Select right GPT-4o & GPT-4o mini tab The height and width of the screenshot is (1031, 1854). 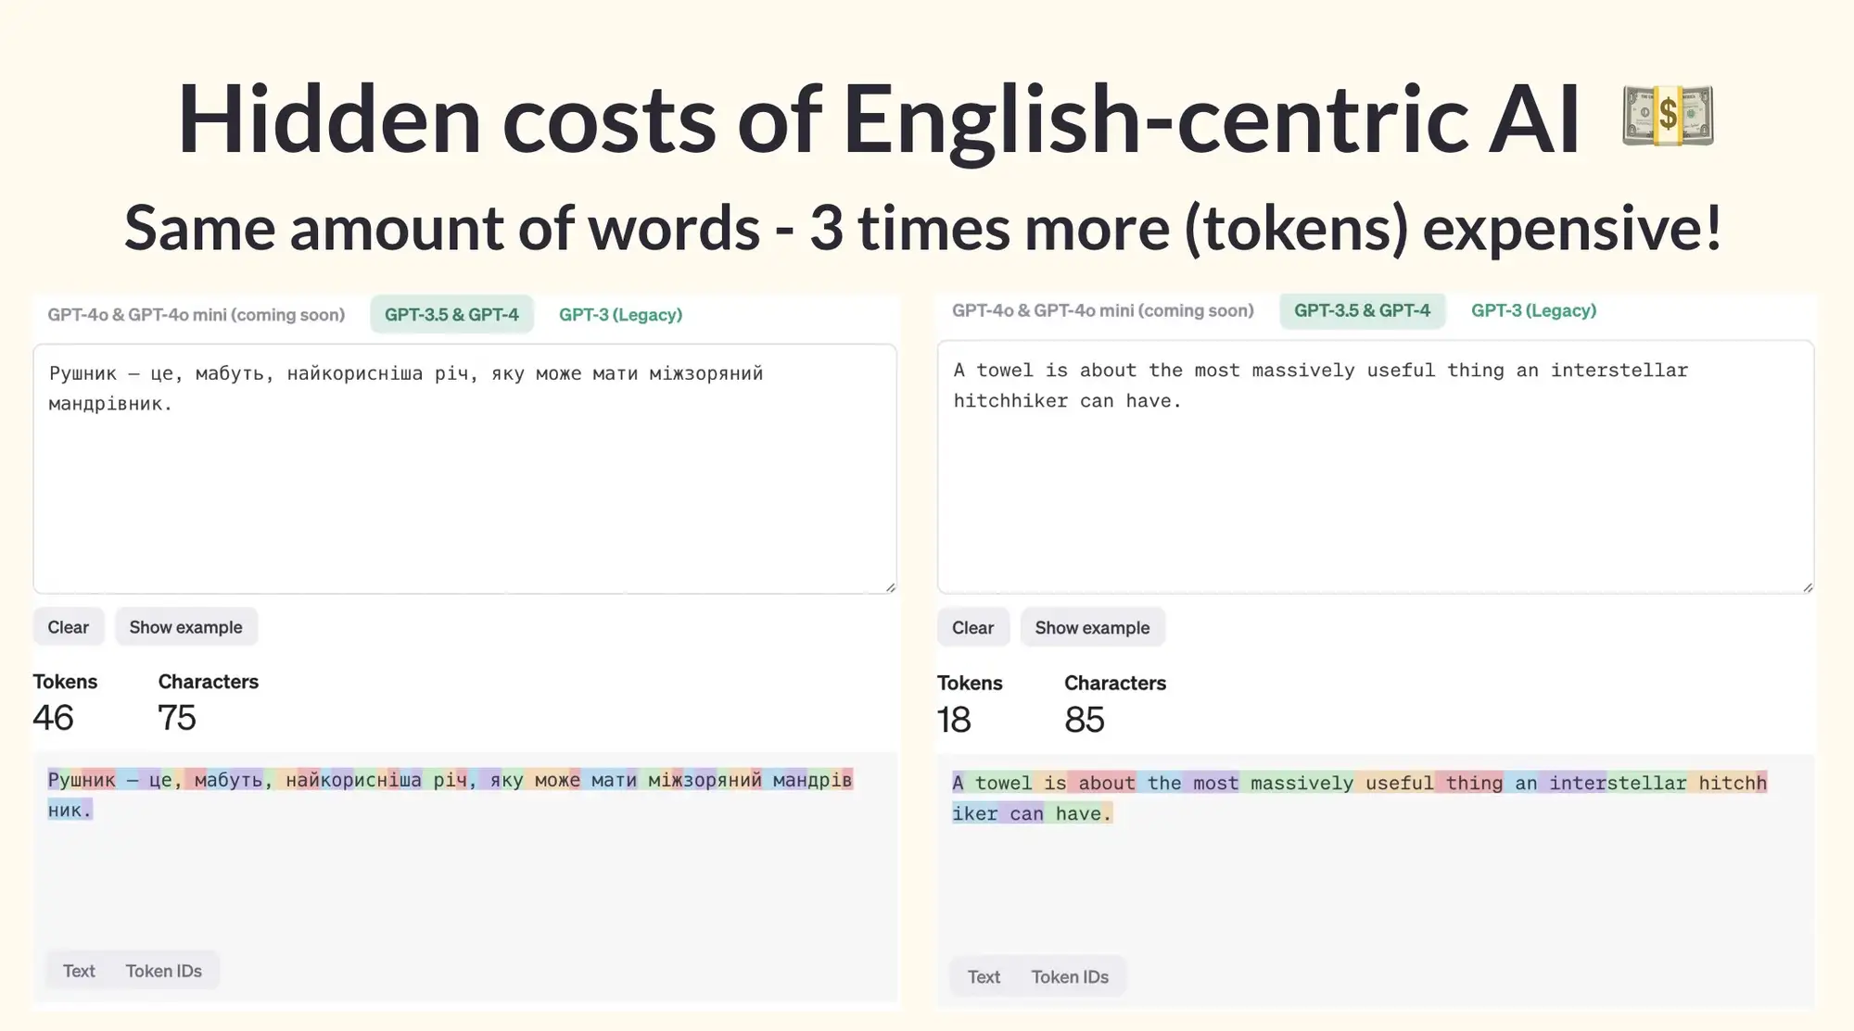tap(1102, 310)
